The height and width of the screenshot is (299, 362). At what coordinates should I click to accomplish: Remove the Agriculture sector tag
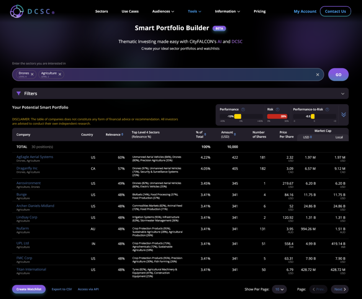point(60,74)
